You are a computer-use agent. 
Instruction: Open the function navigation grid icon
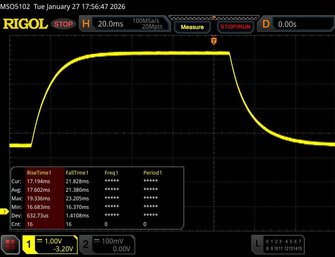[x=11, y=244]
